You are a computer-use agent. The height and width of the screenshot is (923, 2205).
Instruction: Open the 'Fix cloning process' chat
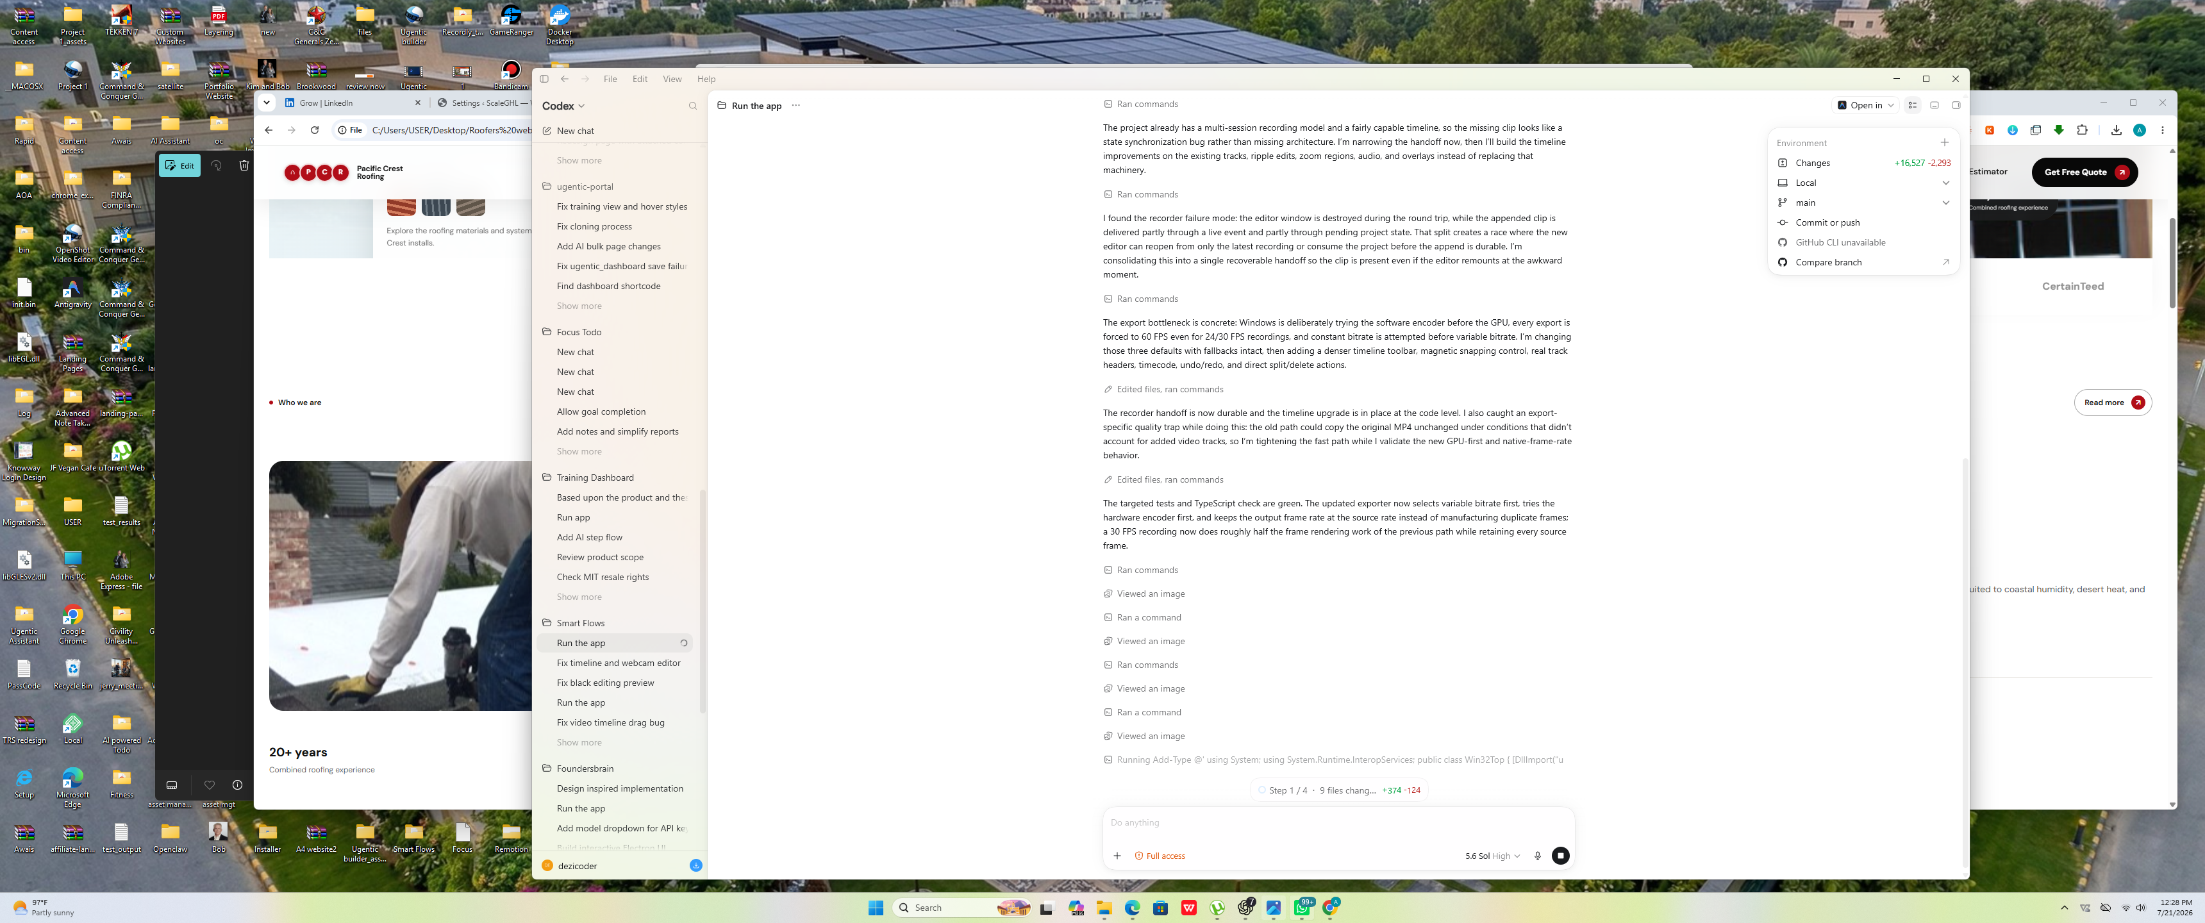click(x=594, y=226)
